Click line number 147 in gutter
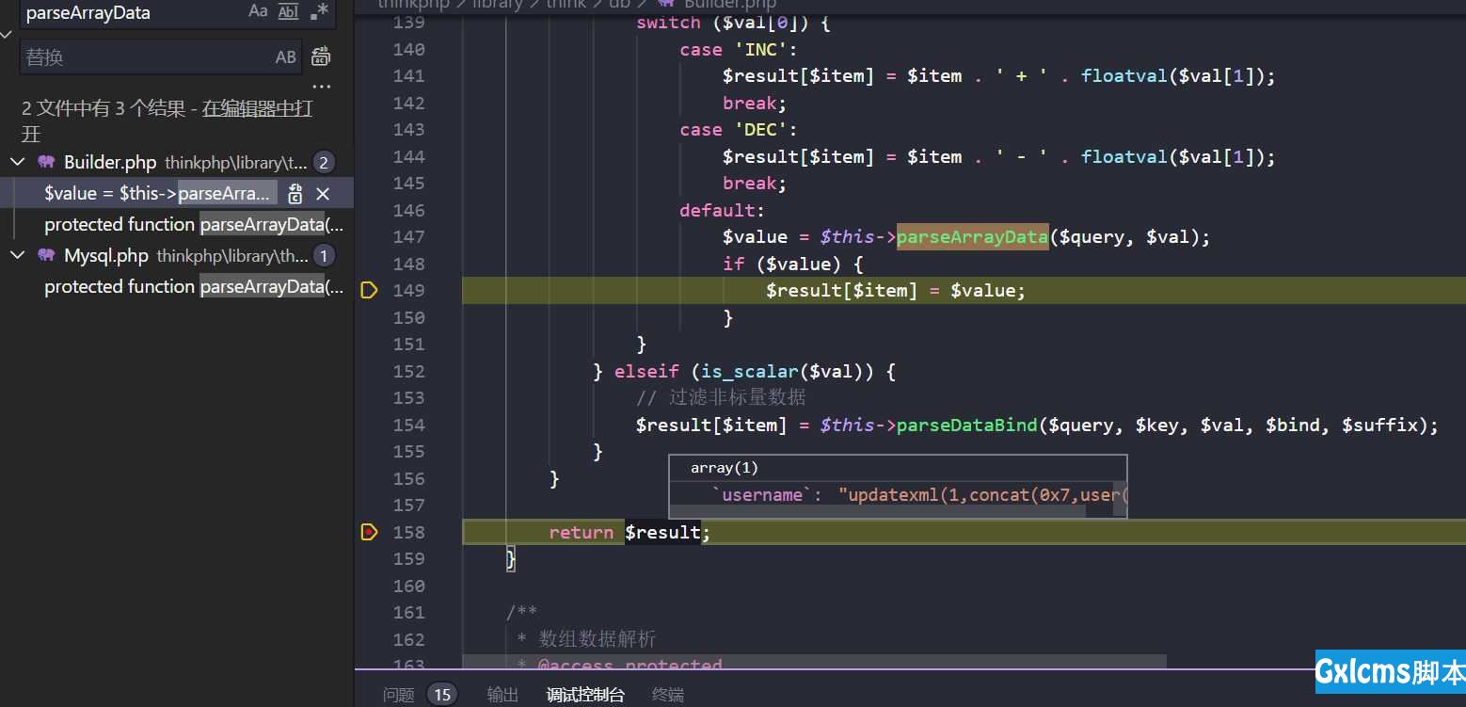The width and height of the screenshot is (1466, 707). (x=408, y=236)
